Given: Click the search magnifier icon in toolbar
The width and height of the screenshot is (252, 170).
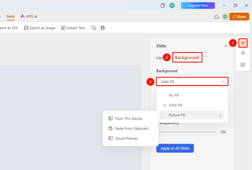Looking at the screenshot, I should [x=94, y=28].
